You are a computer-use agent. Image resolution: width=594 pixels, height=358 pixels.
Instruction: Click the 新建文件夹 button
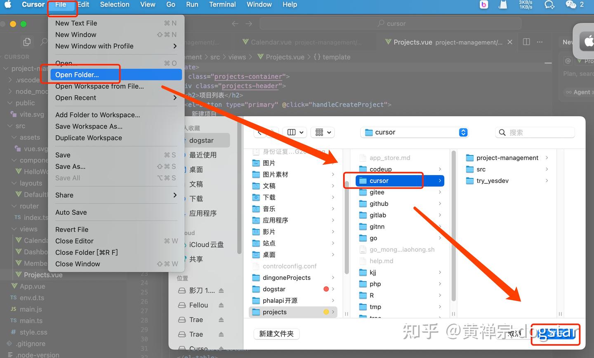[276, 334]
